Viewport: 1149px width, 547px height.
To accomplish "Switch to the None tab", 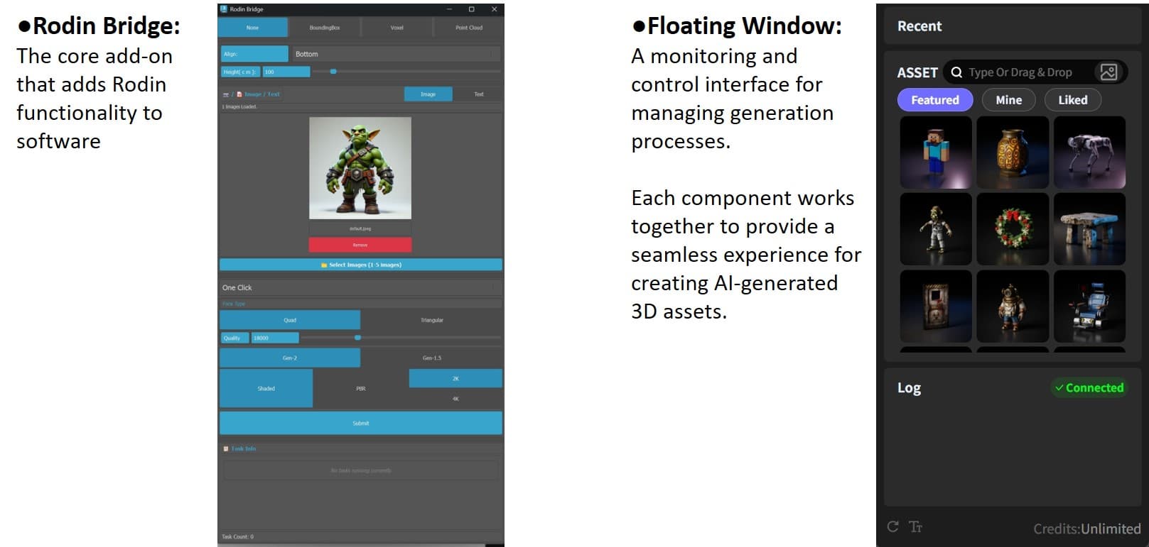I will (x=253, y=28).
